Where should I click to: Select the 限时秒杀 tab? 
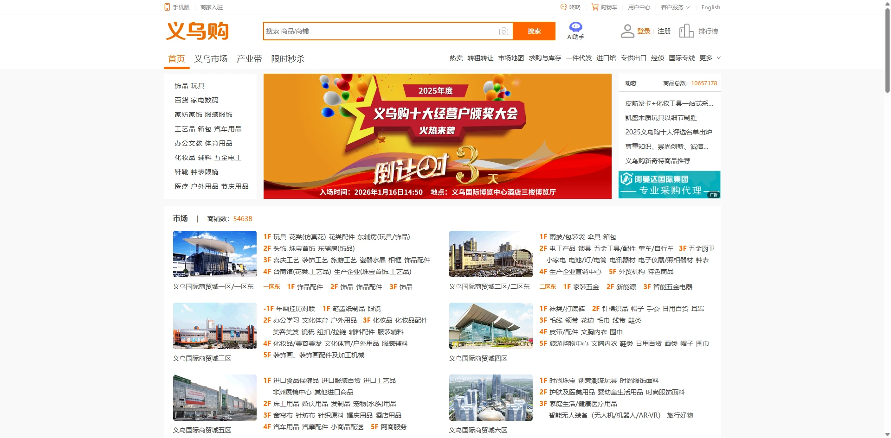tap(288, 59)
